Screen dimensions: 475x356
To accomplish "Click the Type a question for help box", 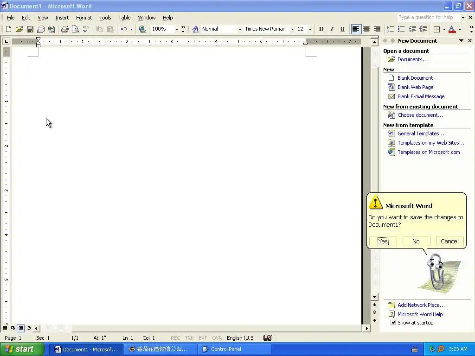I will pyautogui.click(x=429, y=18).
